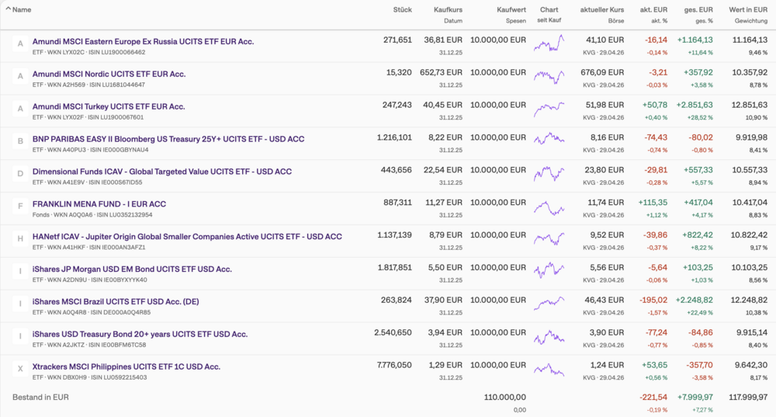The image size is (776, 417).
Task: Select the HANetf total gain +822,42
Action: [698, 235]
